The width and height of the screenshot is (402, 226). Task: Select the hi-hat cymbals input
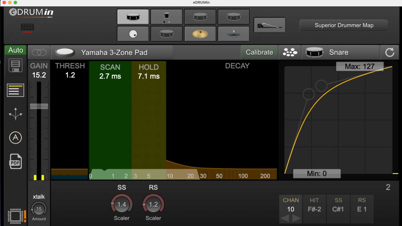(x=234, y=34)
